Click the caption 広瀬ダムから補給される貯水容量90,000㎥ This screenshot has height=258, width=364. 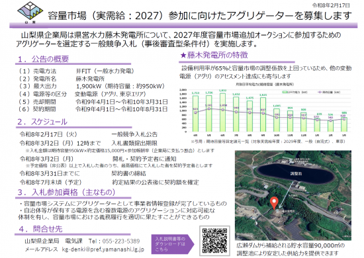coord(291,245)
